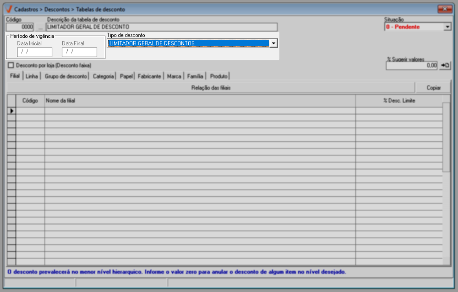Click the Código column header
The width and height of the screenshot is (458, 292).
click(x=30, y=101)
